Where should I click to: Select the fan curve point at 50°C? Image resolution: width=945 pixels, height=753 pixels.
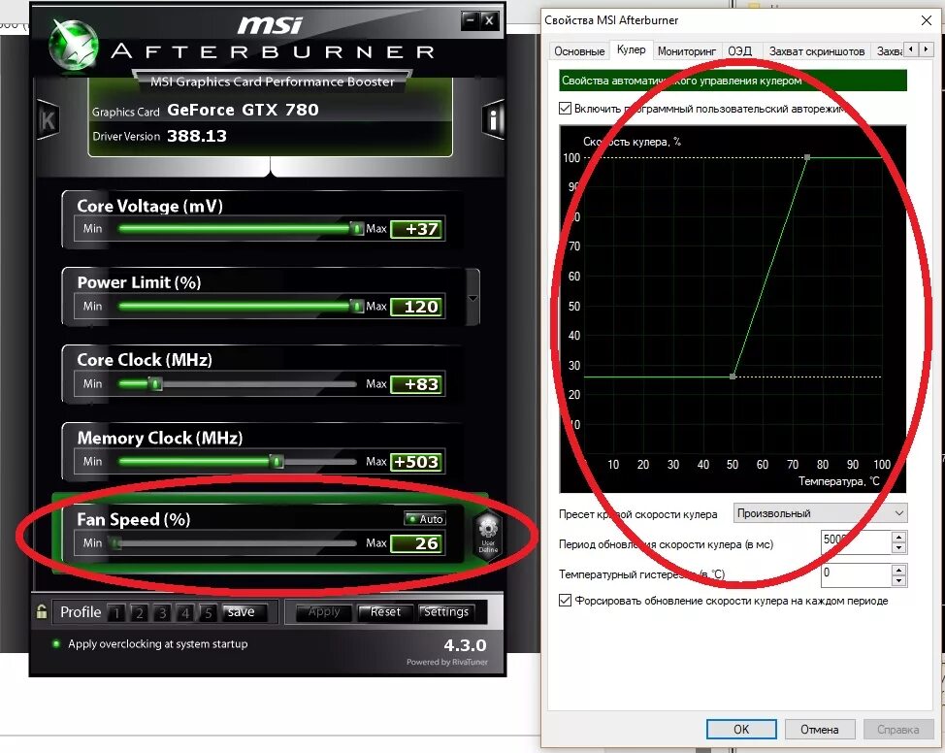point(733,376)
